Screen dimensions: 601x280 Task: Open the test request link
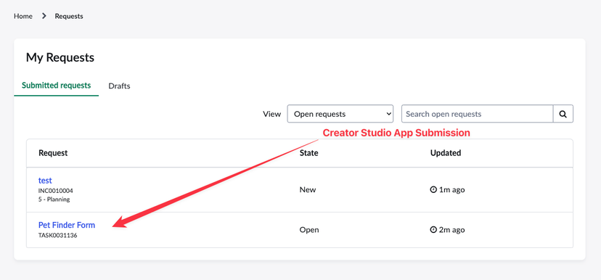click(x=45, y=181)
